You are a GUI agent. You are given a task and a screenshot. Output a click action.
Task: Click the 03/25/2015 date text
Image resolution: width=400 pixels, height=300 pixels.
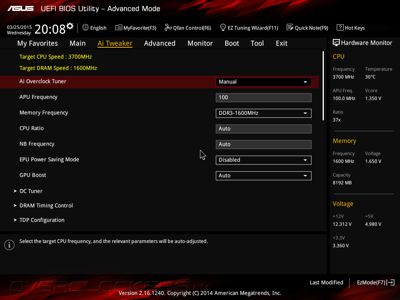coord(20,27)
